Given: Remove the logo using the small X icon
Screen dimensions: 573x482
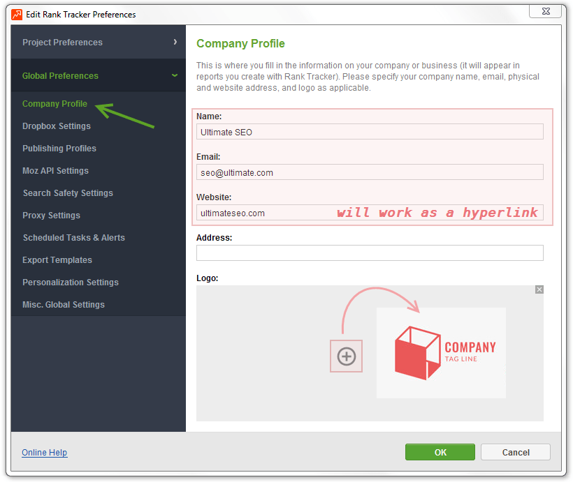Looking at the screenshot, I should pyautogui.click(x=539, y=289).
